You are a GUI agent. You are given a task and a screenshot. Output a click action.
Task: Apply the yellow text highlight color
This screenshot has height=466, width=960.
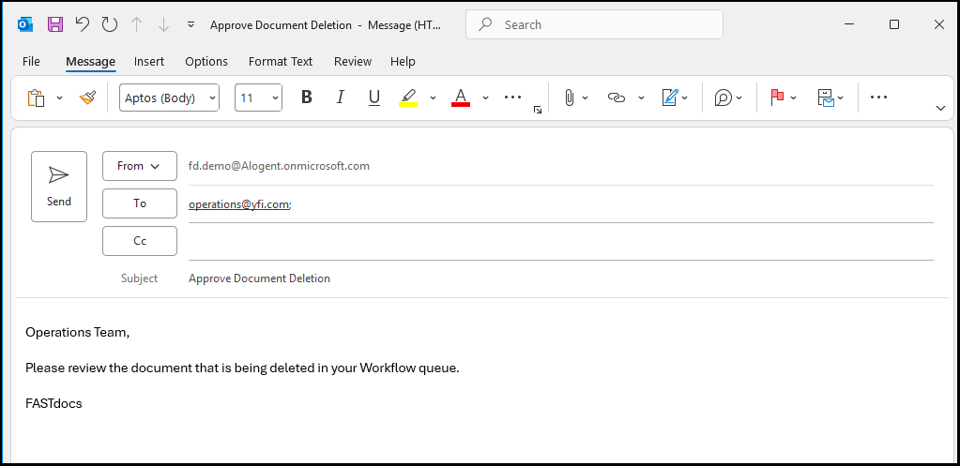pyautogui.click(x=408, y=98)
